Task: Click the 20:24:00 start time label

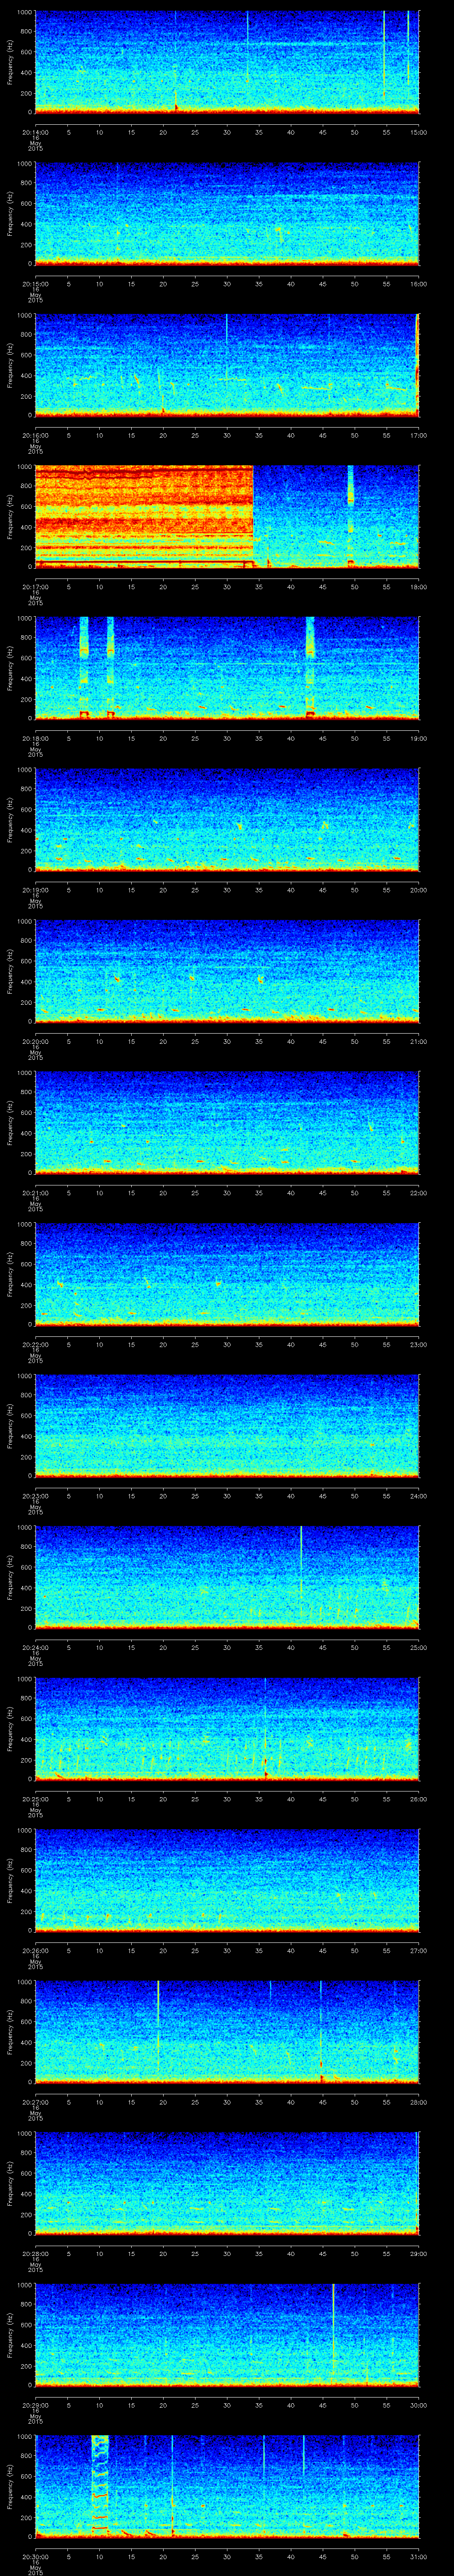Action: (35, 1647)
